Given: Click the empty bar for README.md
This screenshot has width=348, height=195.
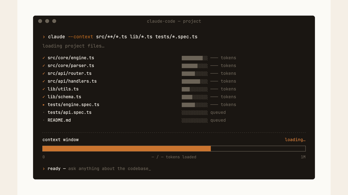Looking at the screenshot, I should 195,120.
